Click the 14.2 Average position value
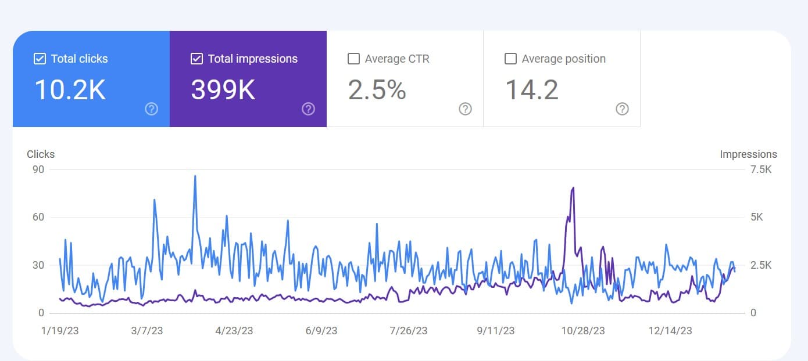 pyautogui.click(x=531, y=90)
